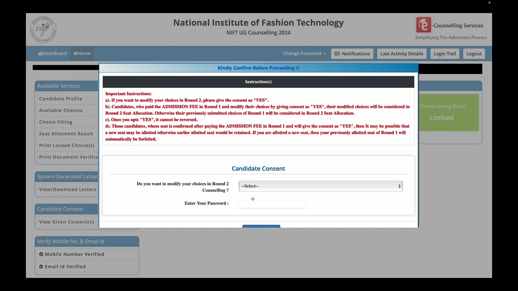The height and width of the screenshot is (291, 518).
Task: Click the partially visible submit button
Action: click(261, 226)
